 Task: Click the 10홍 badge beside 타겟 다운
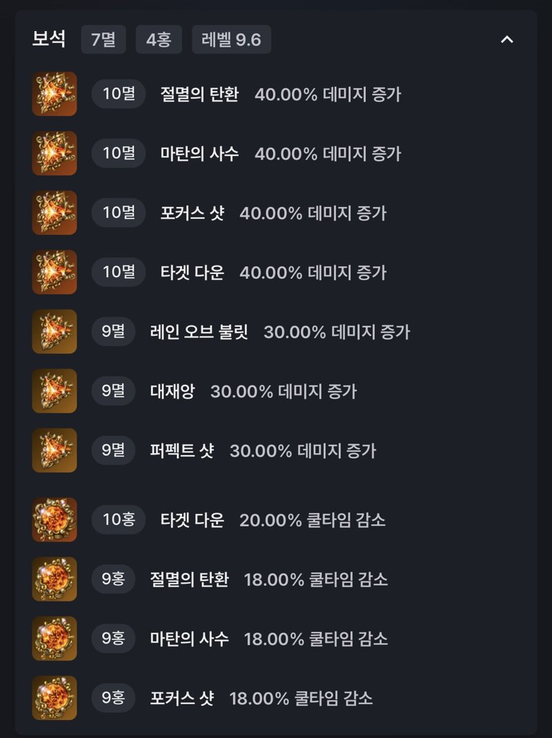(x=119, y=519)
